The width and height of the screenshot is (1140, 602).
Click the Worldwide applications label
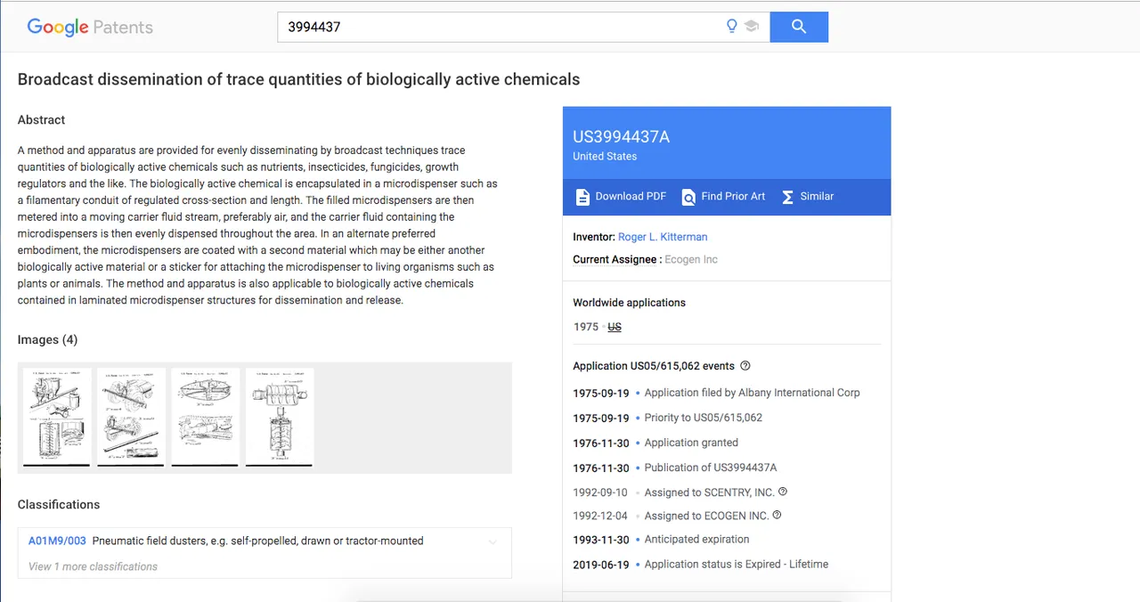(x=629, y=303)
